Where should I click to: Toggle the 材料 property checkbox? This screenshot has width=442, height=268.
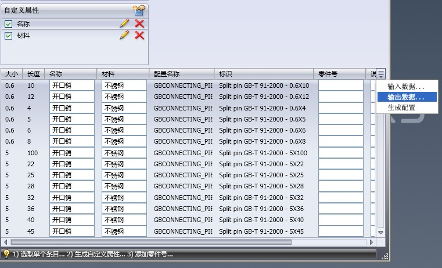(8, 35)
